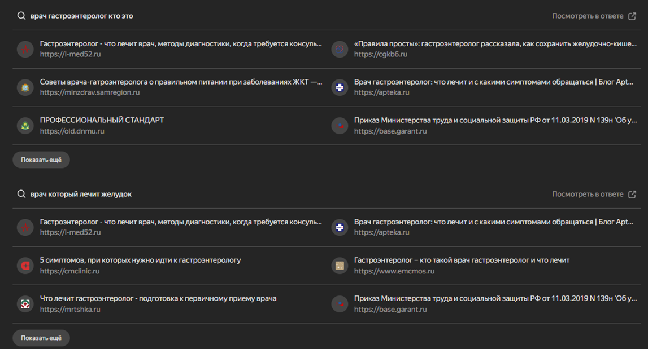The height and width of the screenshot is (349, 648).
Task: Open 'Посмотреть в ответе' for stomach doctor query
Action: (588, 195)
